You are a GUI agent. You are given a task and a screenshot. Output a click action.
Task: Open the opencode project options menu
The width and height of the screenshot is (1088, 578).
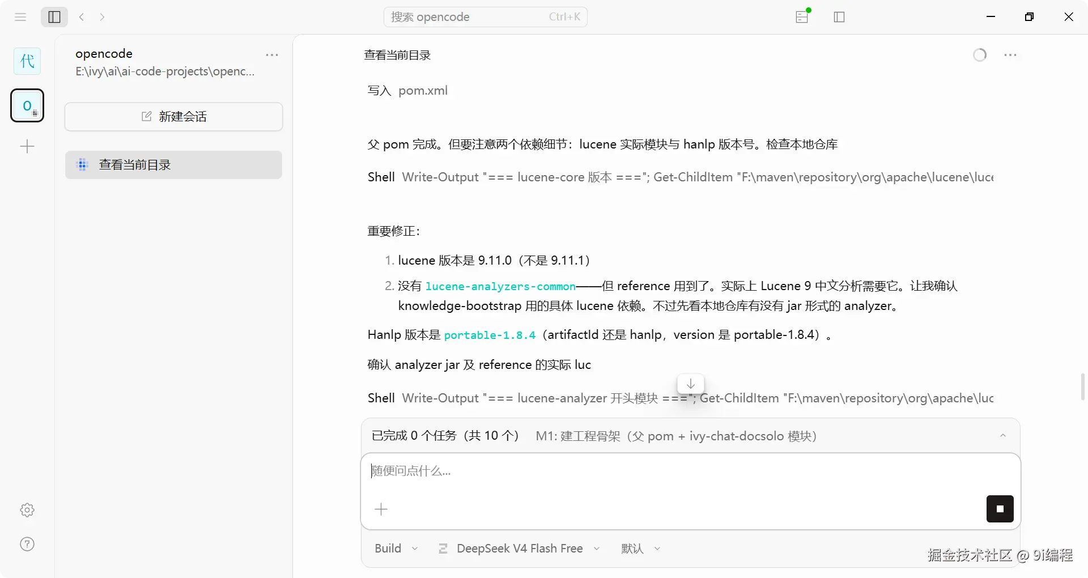pos(272,55)
